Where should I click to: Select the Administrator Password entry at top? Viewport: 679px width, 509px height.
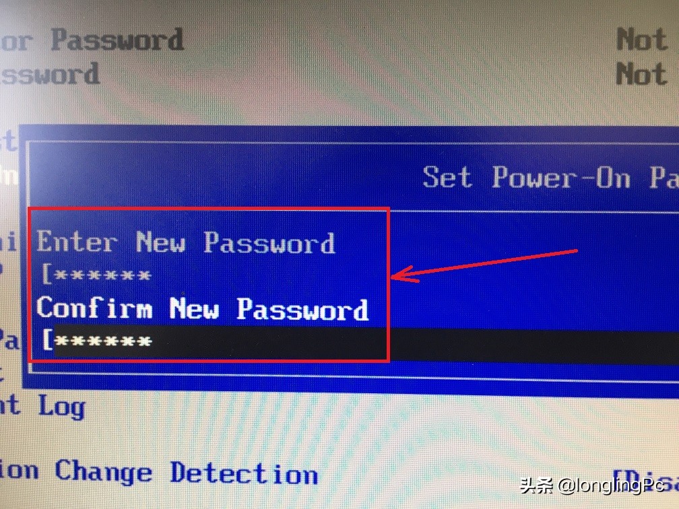[x=92, y=40]
